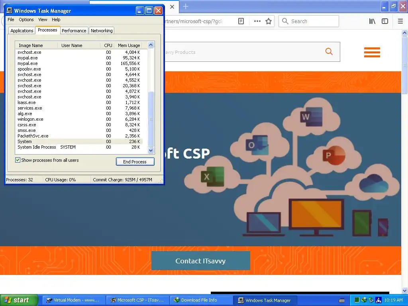
Task: Click the Outlook icon in the cloud graphic
Action: click(x=257, y=145)
